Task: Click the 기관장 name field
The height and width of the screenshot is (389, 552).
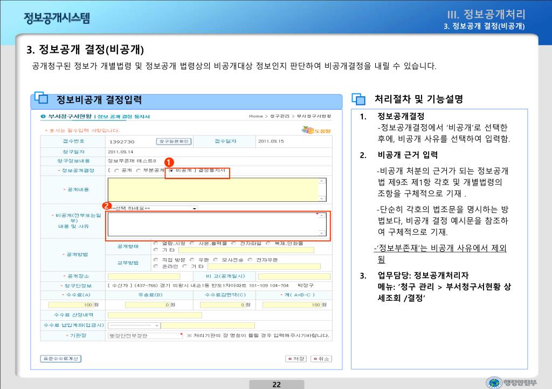Action: (145, 336)
